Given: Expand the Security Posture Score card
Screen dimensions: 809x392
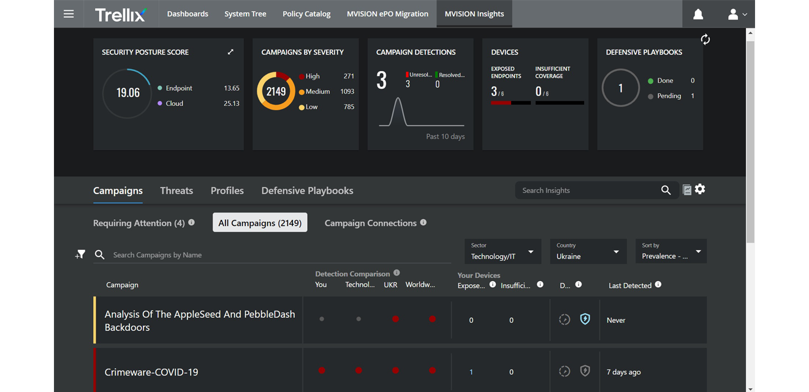Looking at the screenshot, I should tap(230, 52).
